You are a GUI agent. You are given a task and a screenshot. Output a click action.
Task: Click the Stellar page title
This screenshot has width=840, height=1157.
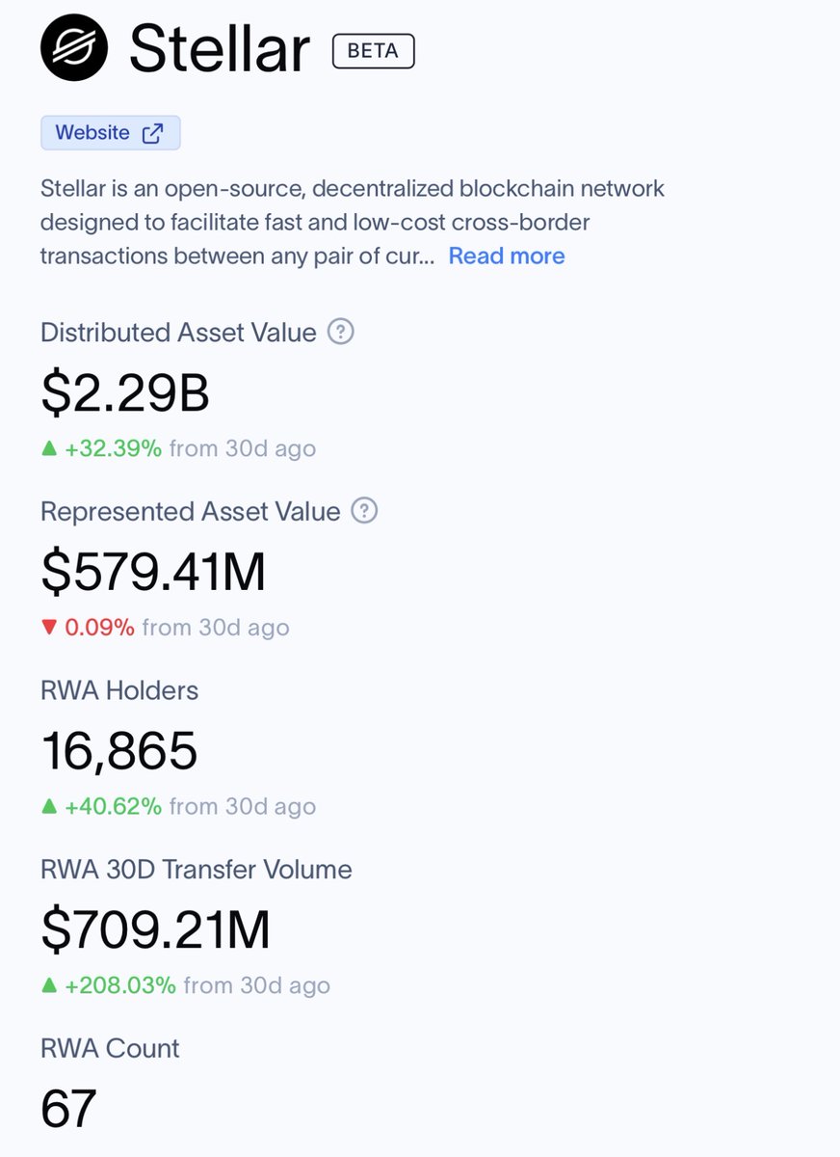(220, 49)
